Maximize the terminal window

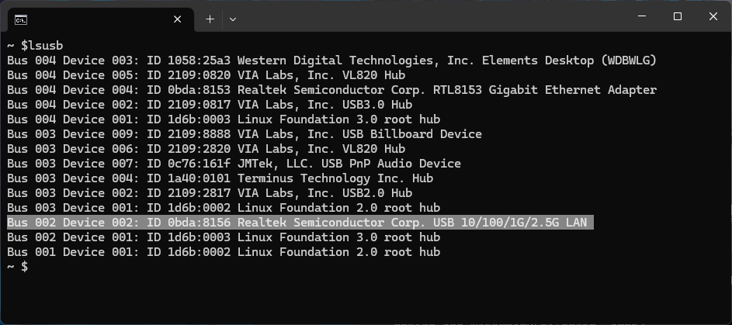tap(678, 16)
